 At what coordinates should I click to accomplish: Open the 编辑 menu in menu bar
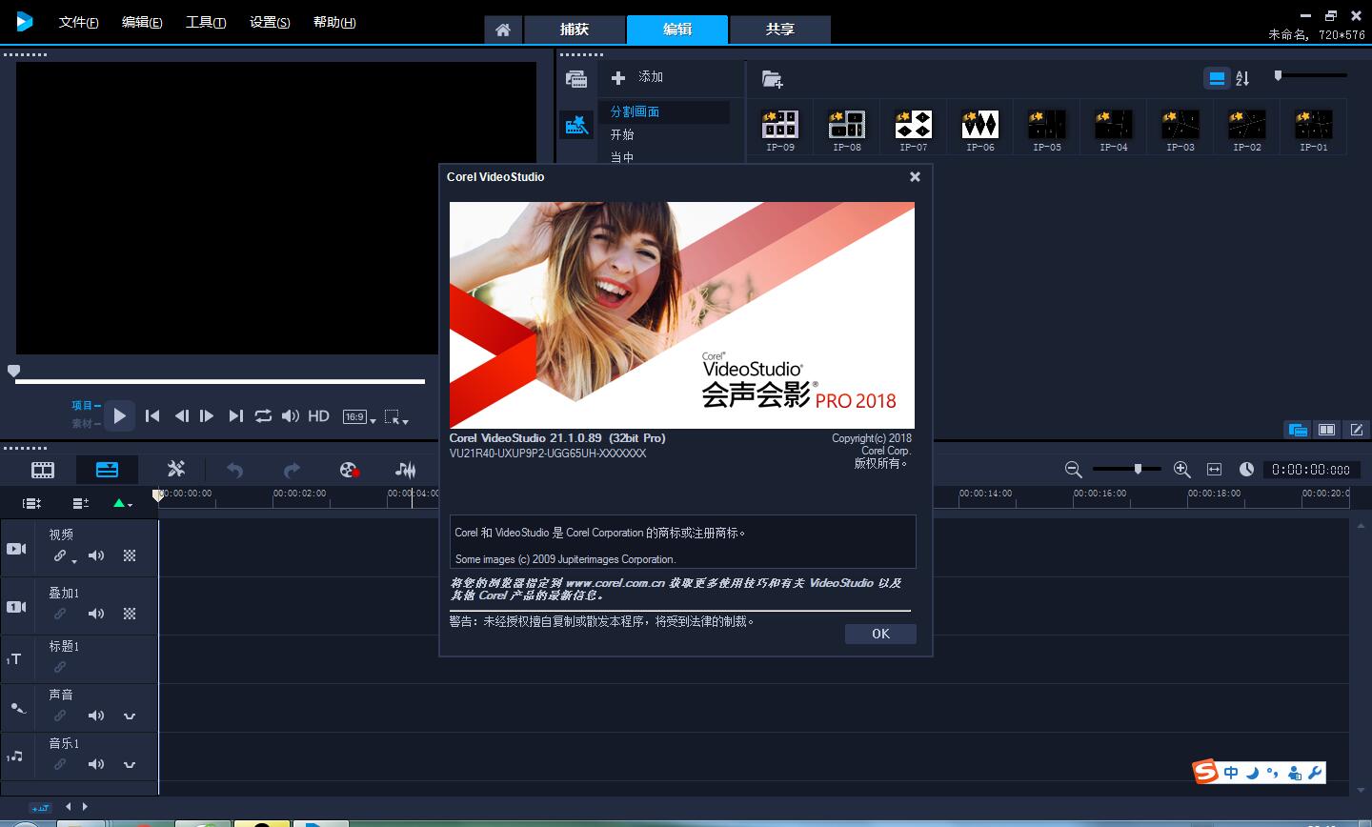tap(142, 22)
